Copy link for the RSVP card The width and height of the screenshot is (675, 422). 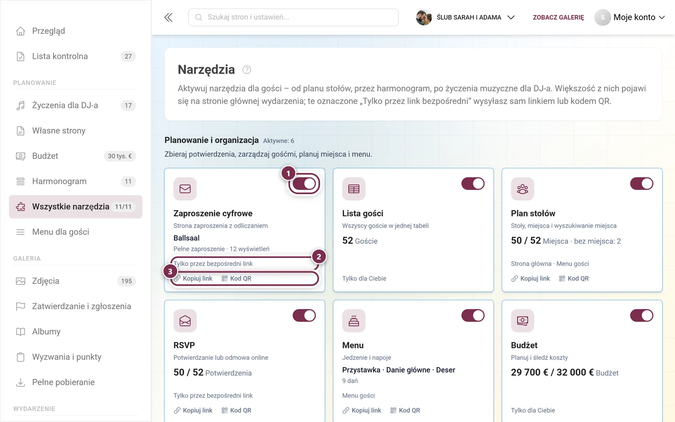[x=193, y=410]
